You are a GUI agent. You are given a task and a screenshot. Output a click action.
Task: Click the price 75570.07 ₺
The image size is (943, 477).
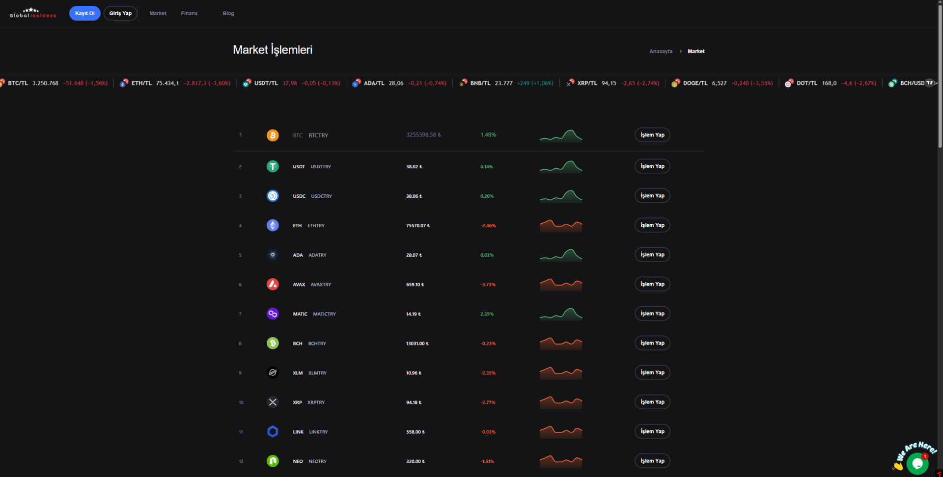[418, 226]
